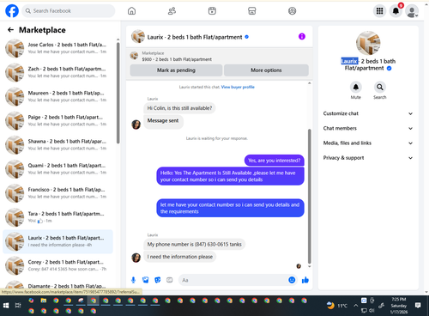Click the voice clip microphone icon

[x=133, y=280]
